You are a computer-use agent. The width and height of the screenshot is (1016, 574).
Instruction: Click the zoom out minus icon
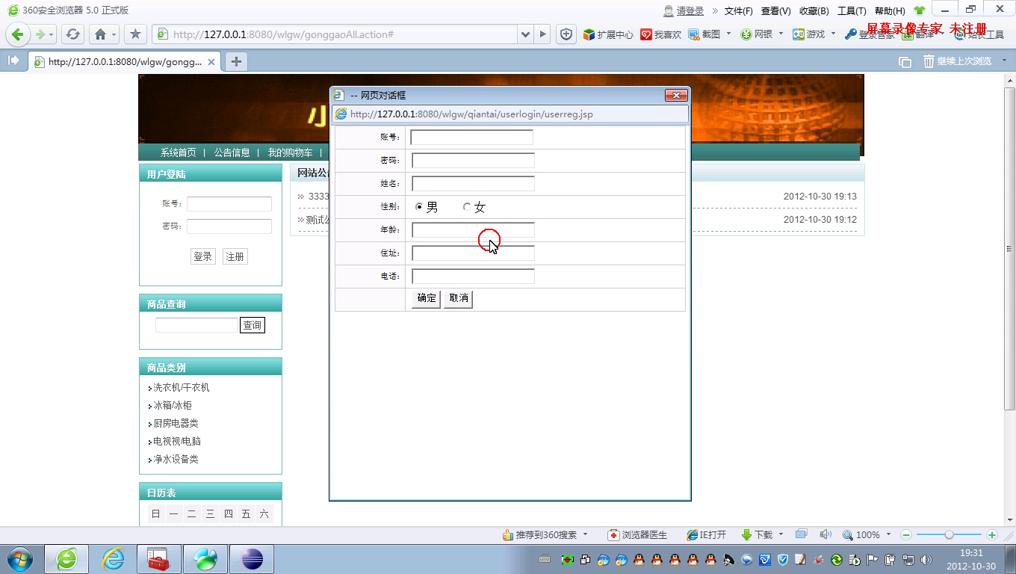(x=906, y=535)
